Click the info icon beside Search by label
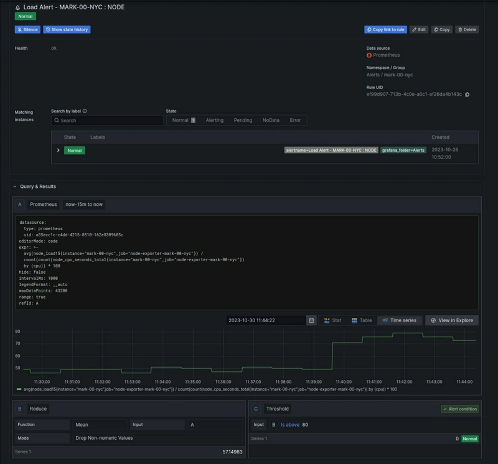The height and width of the screenshot is (464, 498). pos(85,111)
